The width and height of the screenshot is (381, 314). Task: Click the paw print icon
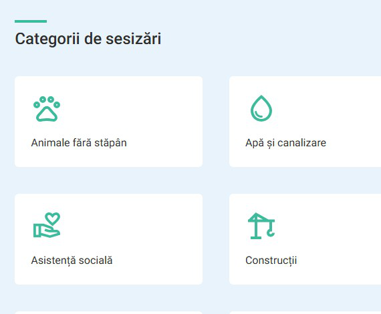(x=47, y=109)
